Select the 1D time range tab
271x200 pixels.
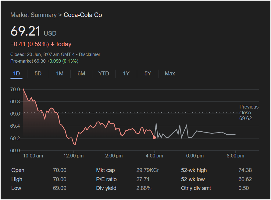[16, 74]
